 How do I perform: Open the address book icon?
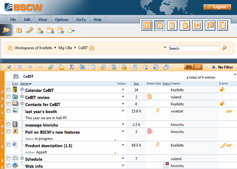198,25
